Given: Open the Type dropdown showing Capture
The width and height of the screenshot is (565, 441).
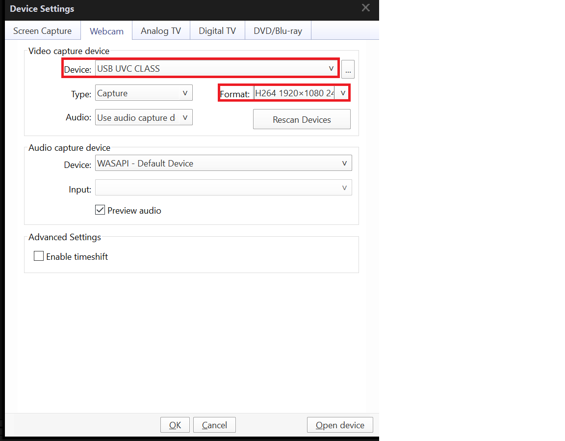Looking at the screenshot, I should coord(143,93).
